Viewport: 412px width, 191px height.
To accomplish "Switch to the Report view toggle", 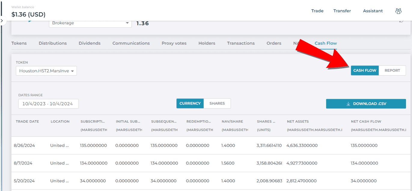I will [392, 71].
